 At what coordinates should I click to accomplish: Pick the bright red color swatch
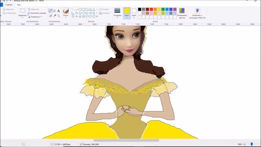tap(151, 9)
